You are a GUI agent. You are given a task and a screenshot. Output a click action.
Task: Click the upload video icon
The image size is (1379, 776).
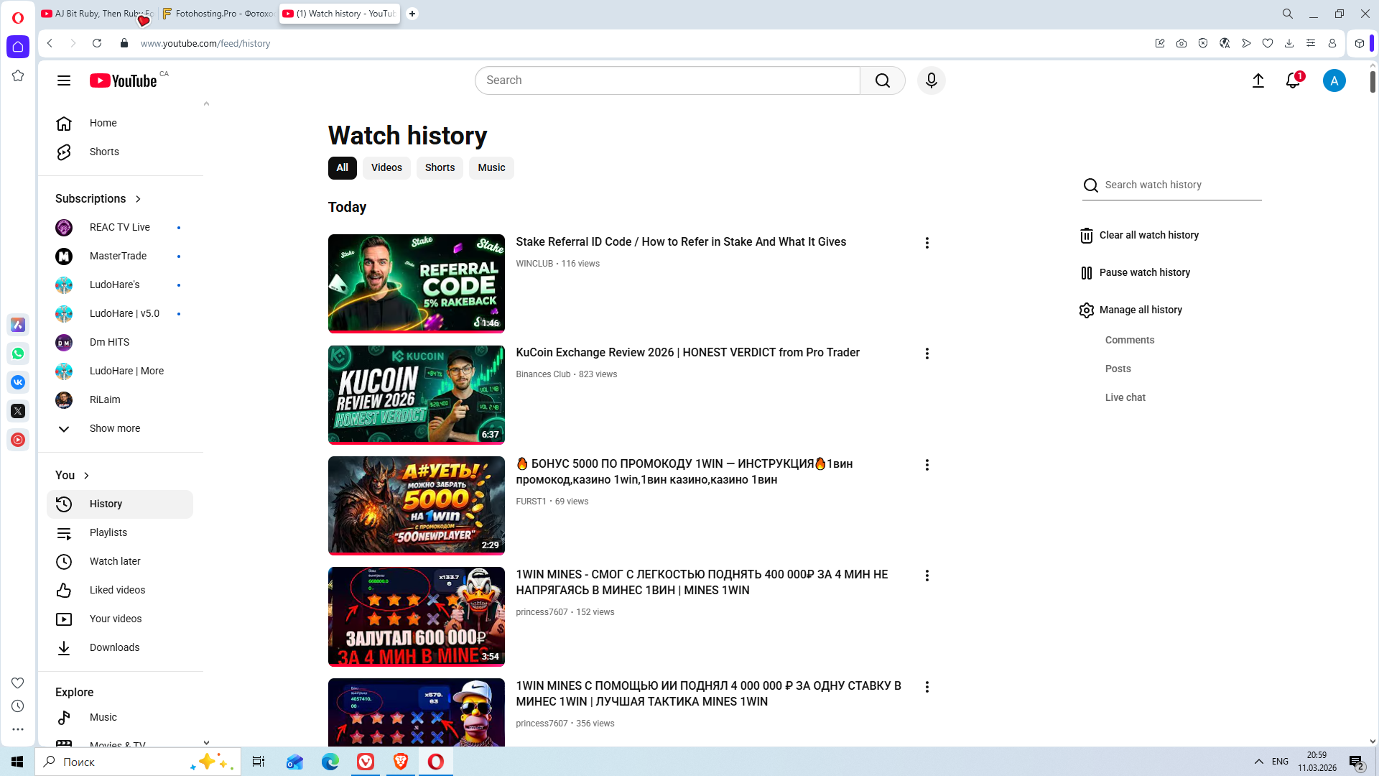(x=1258, y=80)
